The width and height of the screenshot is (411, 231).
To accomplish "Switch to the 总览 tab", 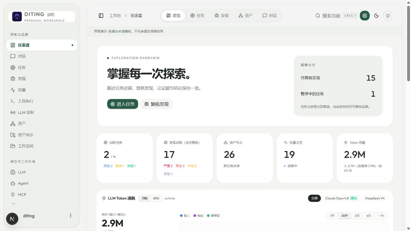I will [x=173, y=16].
